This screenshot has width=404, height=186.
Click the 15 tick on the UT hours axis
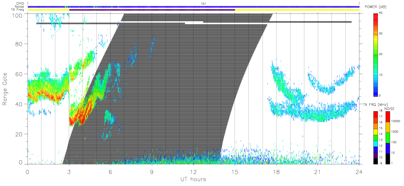click(235, 172)
